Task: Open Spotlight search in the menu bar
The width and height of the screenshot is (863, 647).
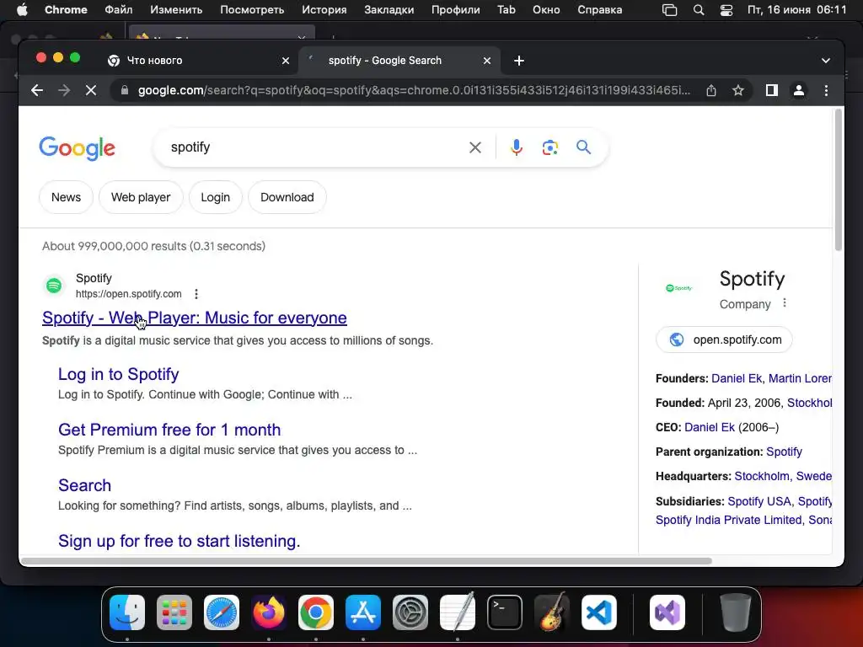Action: click(x=699, y=9)
